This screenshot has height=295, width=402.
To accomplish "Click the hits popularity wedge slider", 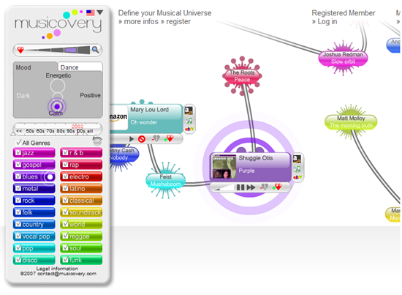I will point(58,50).
